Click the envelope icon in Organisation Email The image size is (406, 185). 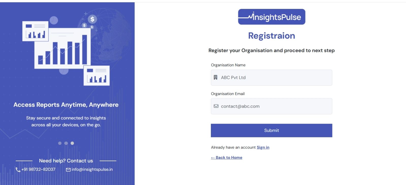216,106
